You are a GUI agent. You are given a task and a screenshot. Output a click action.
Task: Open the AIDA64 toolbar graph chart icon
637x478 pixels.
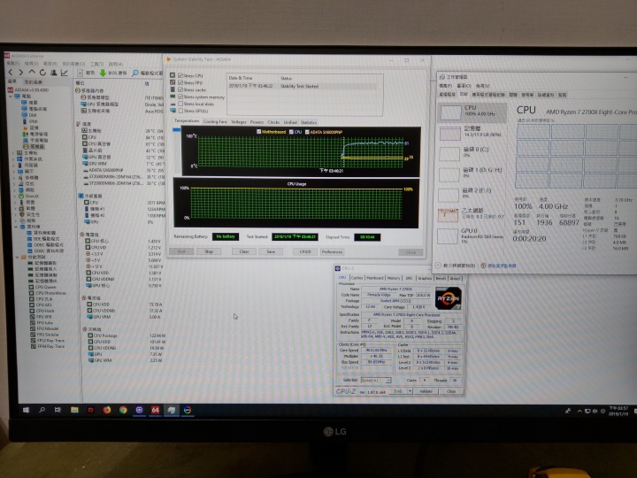[65, 73]
